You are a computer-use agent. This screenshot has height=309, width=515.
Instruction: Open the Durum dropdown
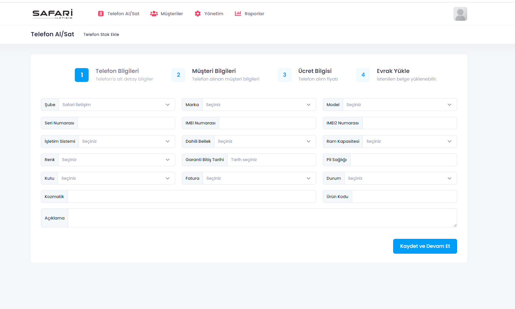pyautogui.click(x=401, y=178)
